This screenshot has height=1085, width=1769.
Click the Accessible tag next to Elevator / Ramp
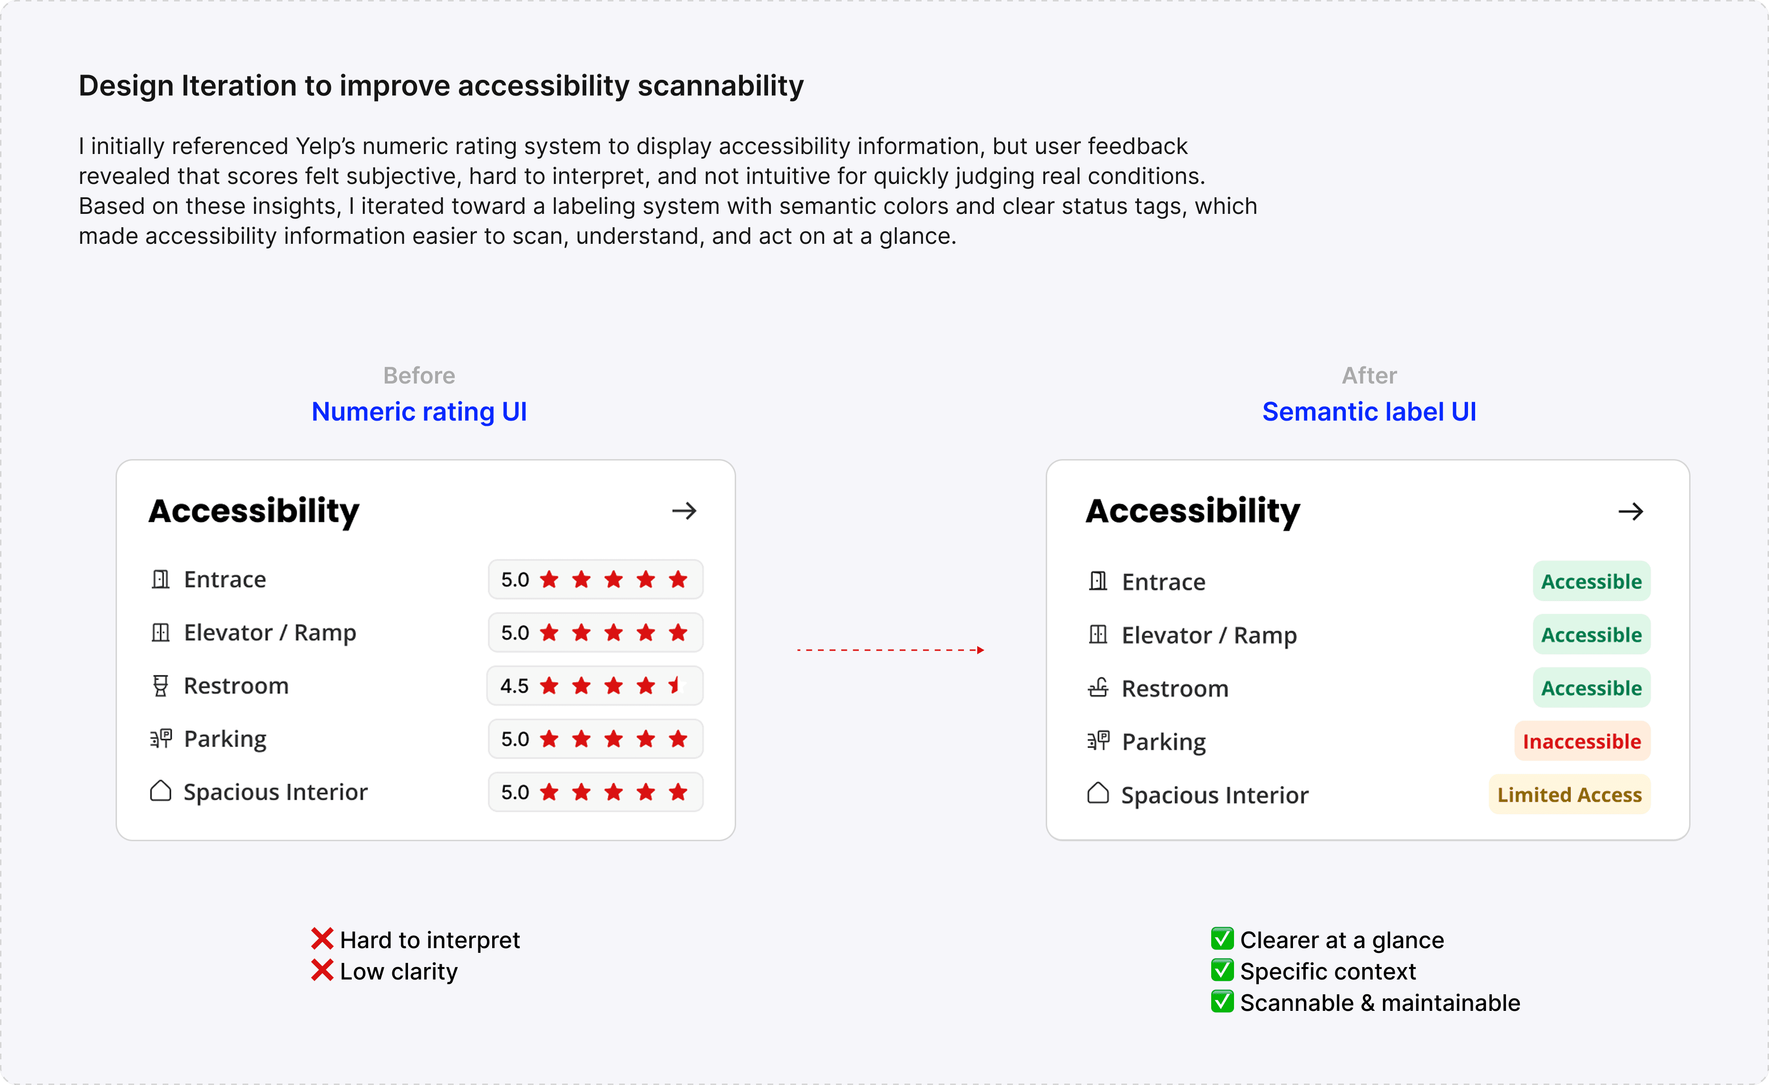click(1592, 634)
